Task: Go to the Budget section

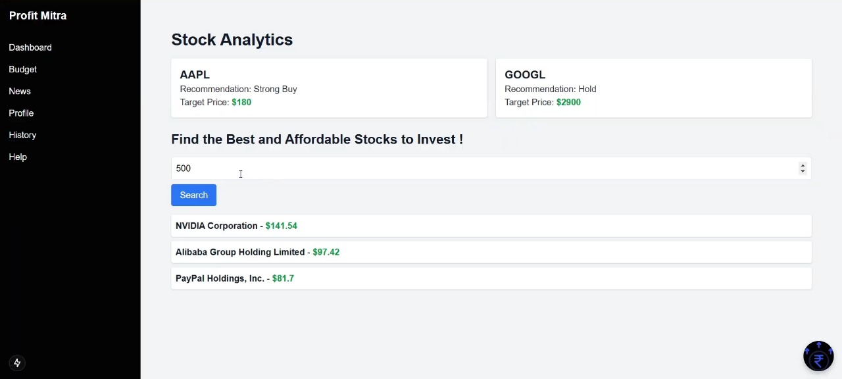Action: click(22, 69)
